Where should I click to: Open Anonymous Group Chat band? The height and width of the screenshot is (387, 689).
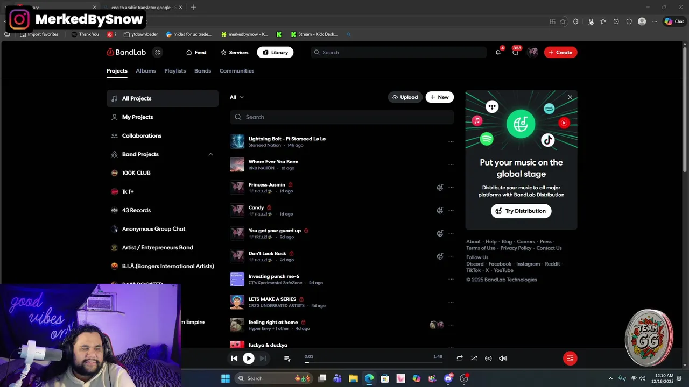pyautogui.click(x=162, y=229)
